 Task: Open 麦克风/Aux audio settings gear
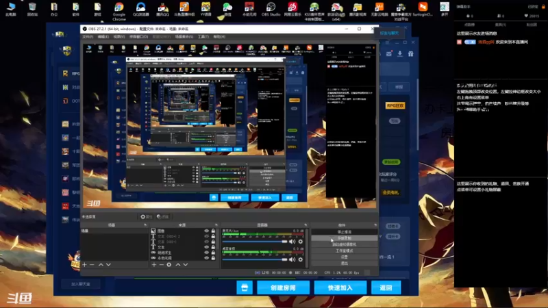point(301,242)
